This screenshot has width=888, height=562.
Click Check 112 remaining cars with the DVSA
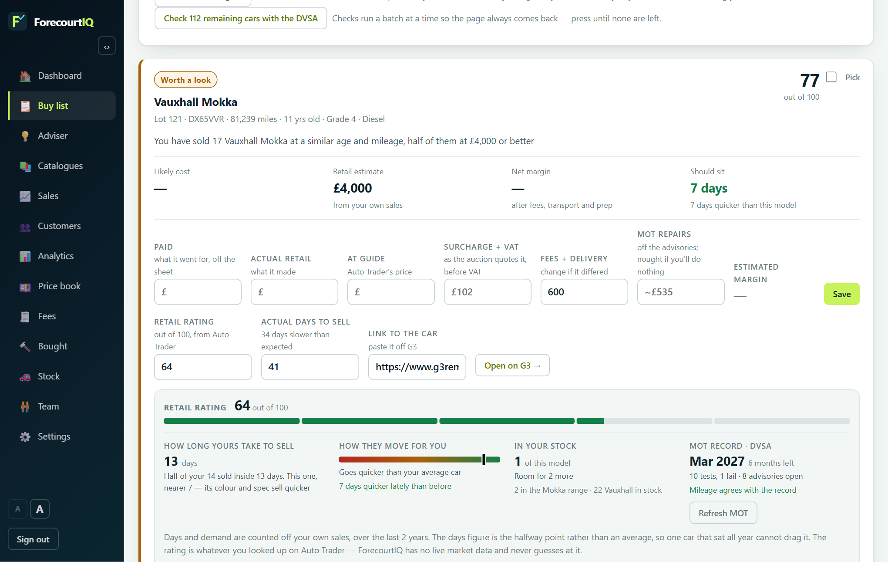coord(241,18)
